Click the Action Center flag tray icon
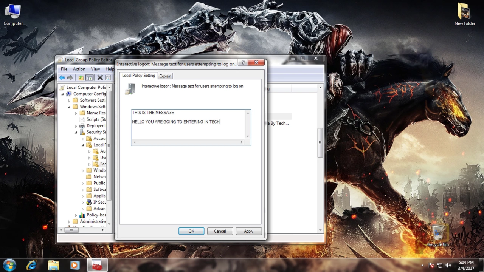The image size is (484, 272). [x=431, y=266]
